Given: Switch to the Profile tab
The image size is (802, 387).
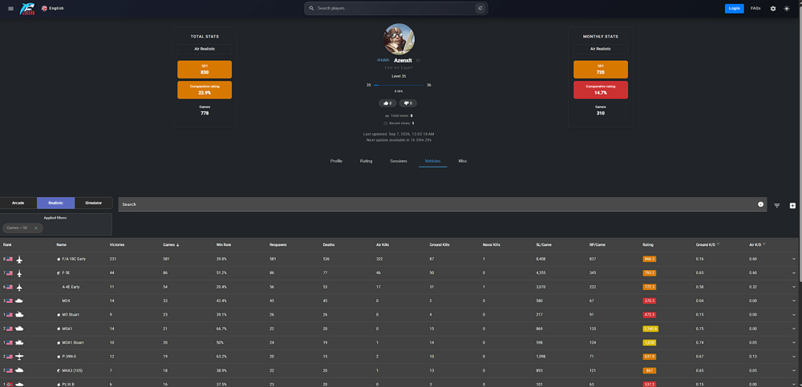Looking at the screenshot, I should click(337, 161).
